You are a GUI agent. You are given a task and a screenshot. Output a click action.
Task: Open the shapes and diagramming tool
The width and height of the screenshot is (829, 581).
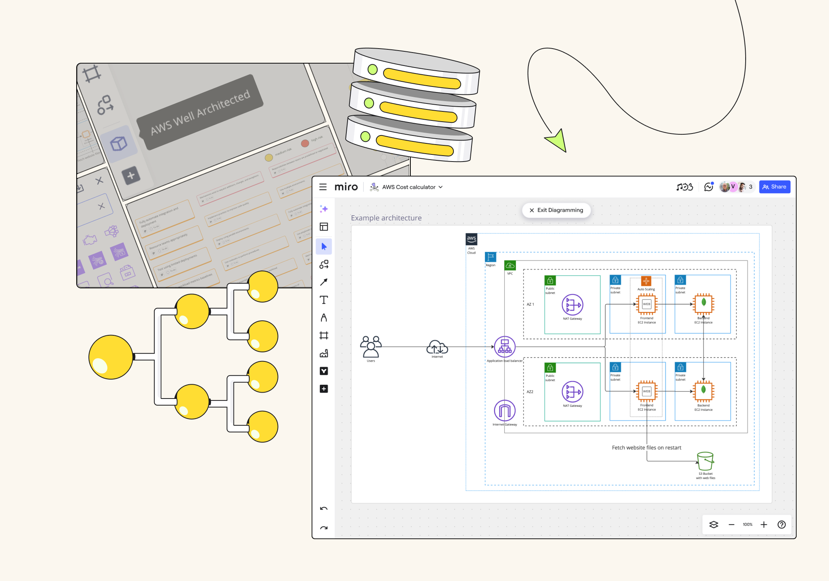tap(324, 264)
